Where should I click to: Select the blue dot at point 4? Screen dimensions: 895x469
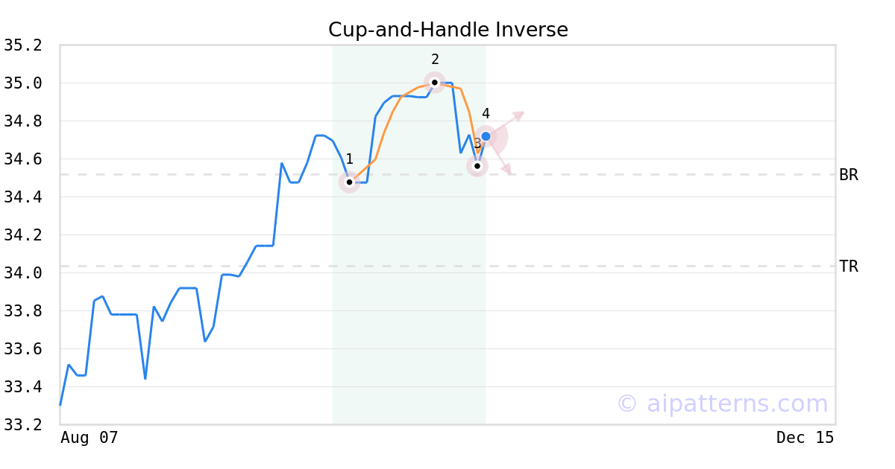(x=486, y=136)
